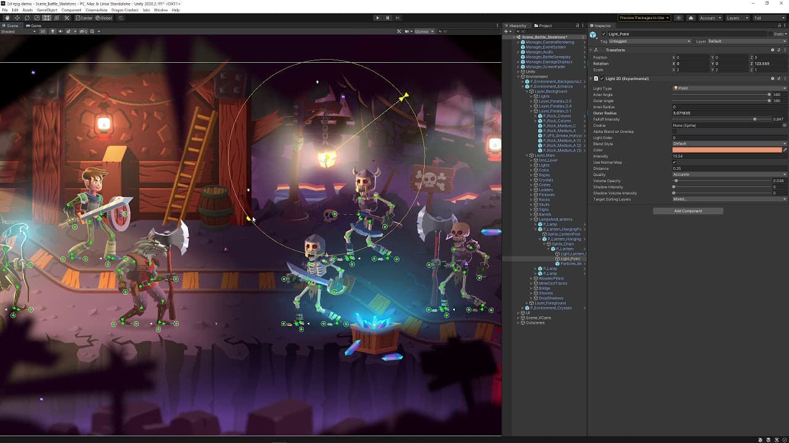The width and height of the screenshot is (789, 443).
Task: Collapse Layer_Background in Hierarchy
Action: 528,92
